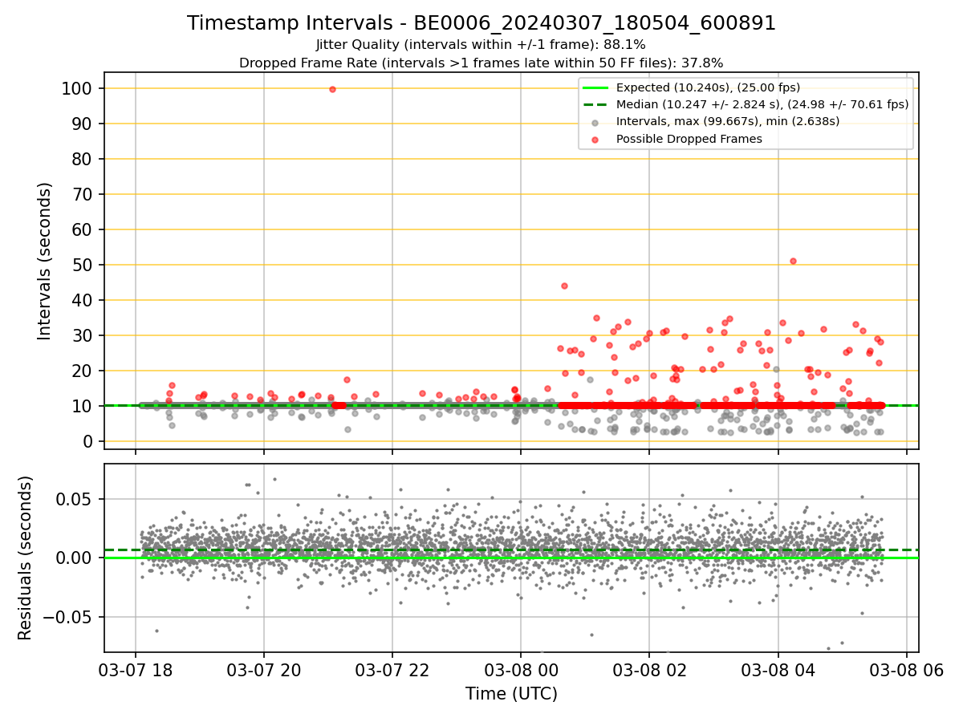Screen dimensions: 963x722
Task: Click the x-axis tick label "03-07 20"
Action: pos(263,670)
